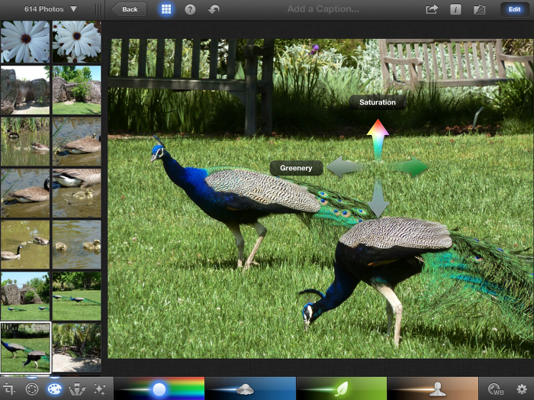
Task: Open the help question mark icon
Action: pyautogui.click(x=190, y=9)
